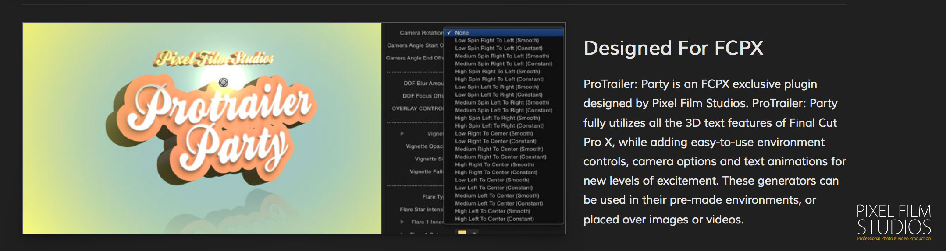946x251 pixels.
Task: Choose Low Right To Center (Smooth)
Action: [x=494, y=134]
